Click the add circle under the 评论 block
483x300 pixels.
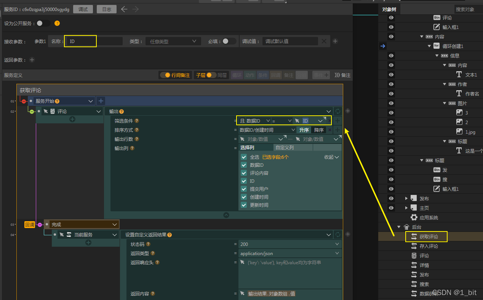pyautogui.click(x=72, y=119)
